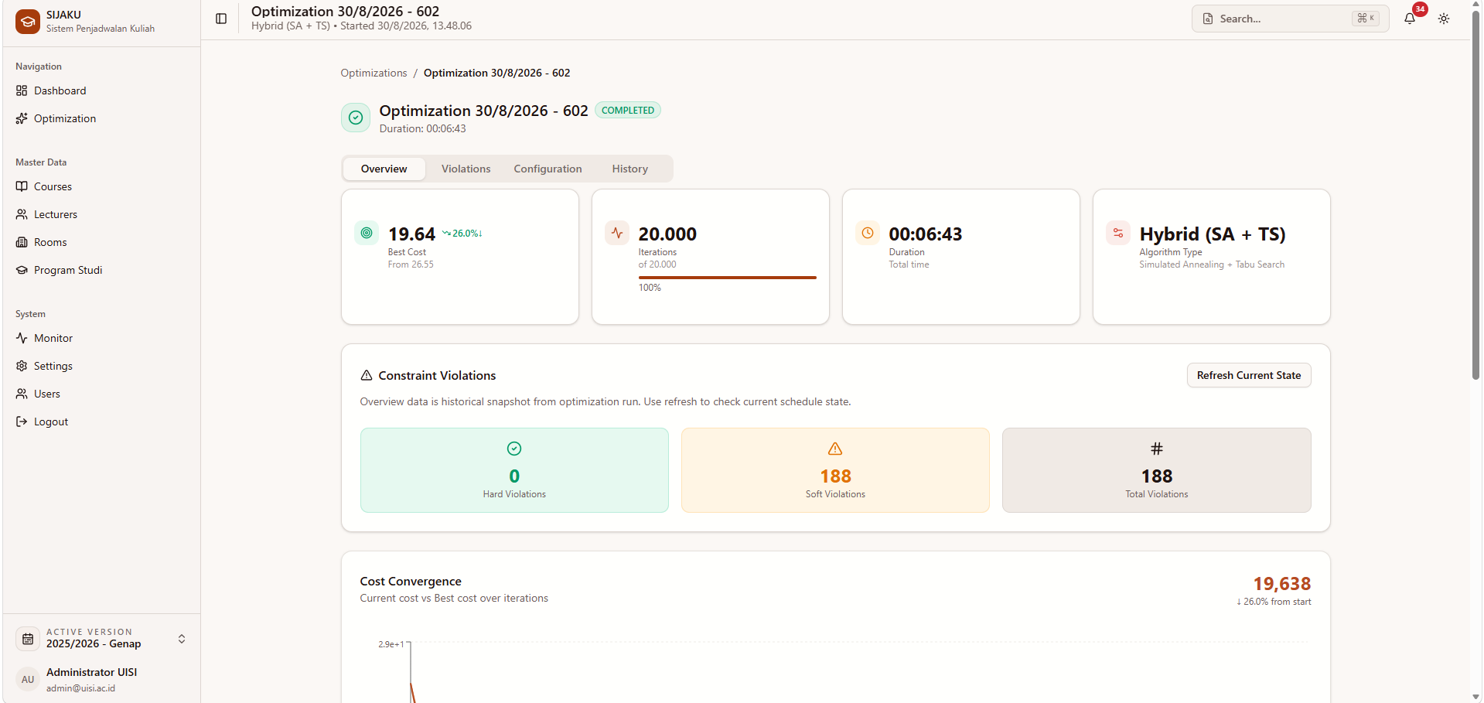
Task: Click the Lecturers people icon
Action: 22,214
